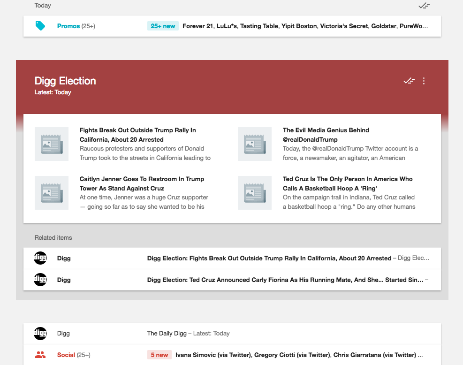Viewport: 463px width, 365px height.
Task: Open The Daily Digg bundle row
Action: pos(232,334)
